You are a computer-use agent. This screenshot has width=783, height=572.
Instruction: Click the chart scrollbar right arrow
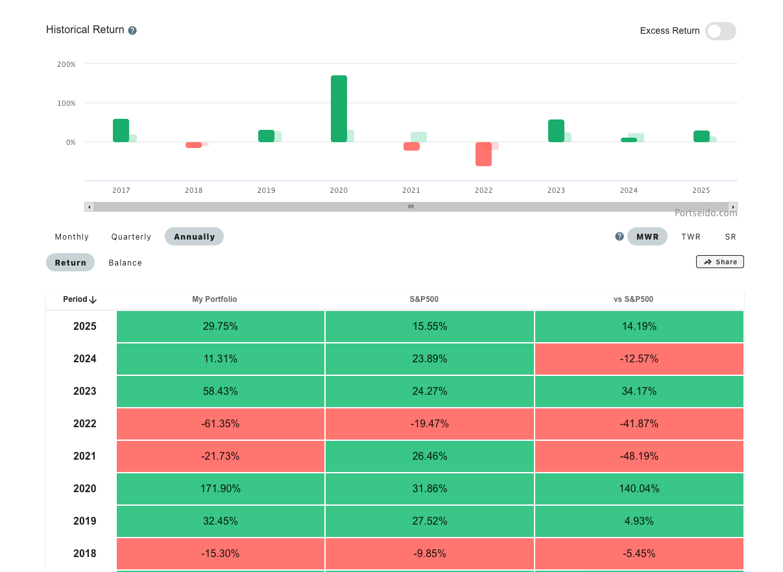coord(733,207)
